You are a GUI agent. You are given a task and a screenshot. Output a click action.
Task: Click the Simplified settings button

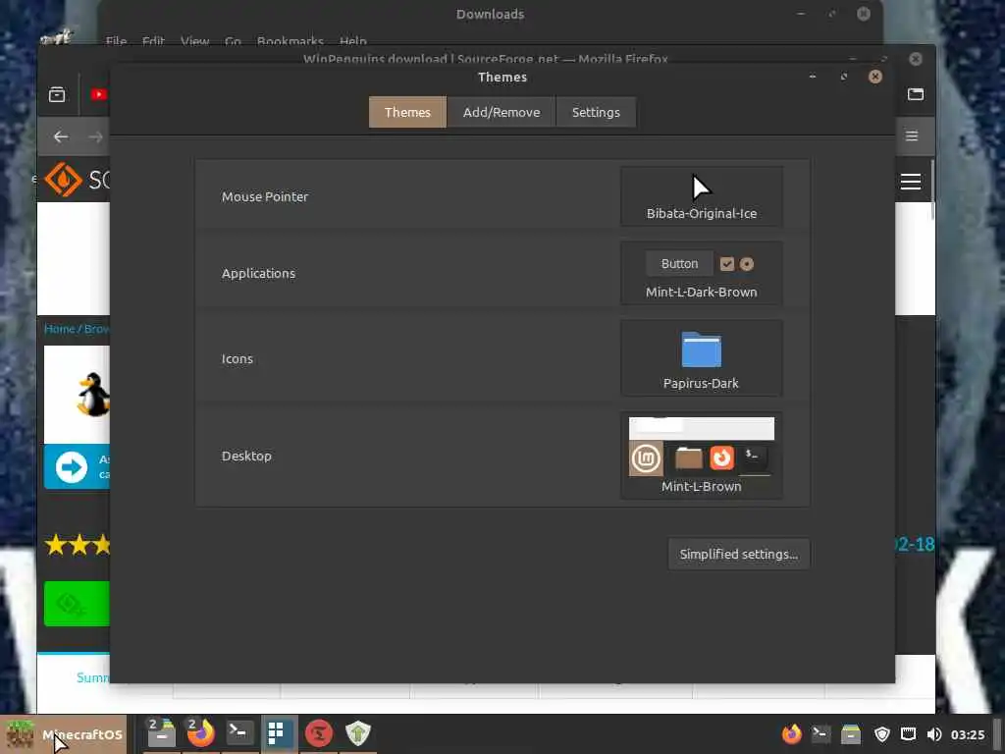tap(738, 554)
